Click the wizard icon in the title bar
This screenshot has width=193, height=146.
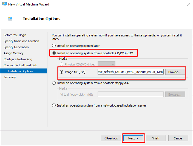point(5,4)
